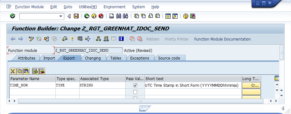Viewport: 291px width, 114px height.
Task: Open the Help menu
Action: point(155,7)
